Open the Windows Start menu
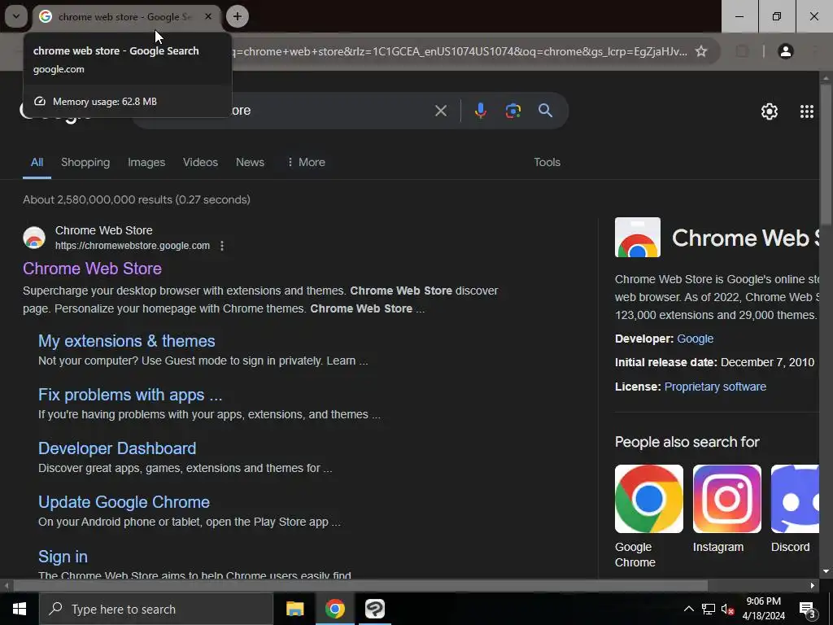Screen dimensions: 833x625 click(x=20, y=609)
